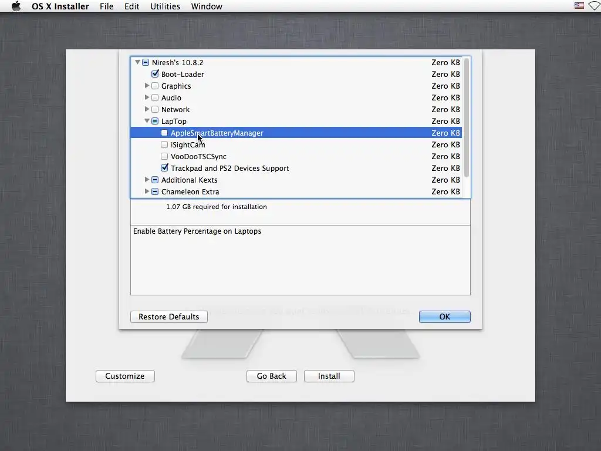This screenshot has height=451, width=601.
Task: Select the iSightCam row label
Action: tap(188, 144)
